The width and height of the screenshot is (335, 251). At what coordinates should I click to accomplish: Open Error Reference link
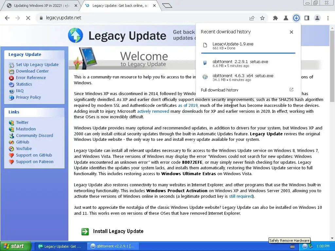click(x=31, y=78)
